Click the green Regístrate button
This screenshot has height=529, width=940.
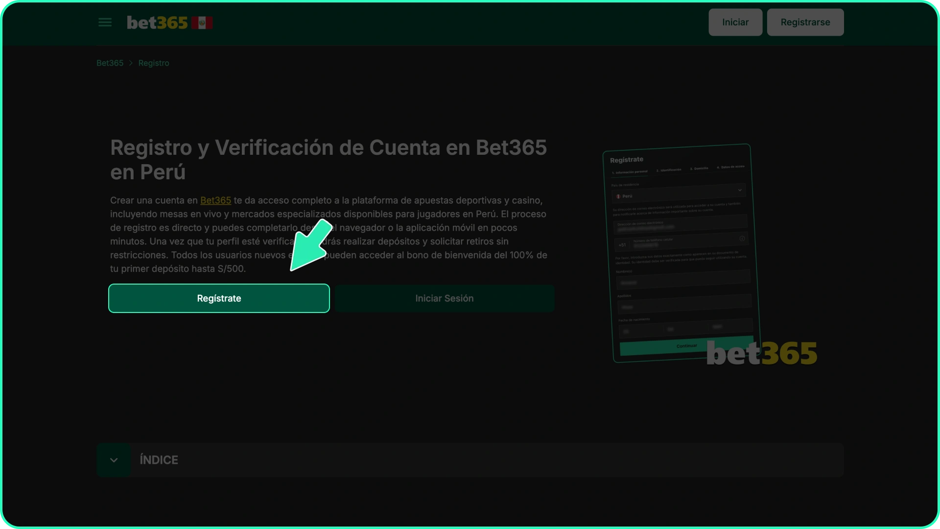coord(219,298)
